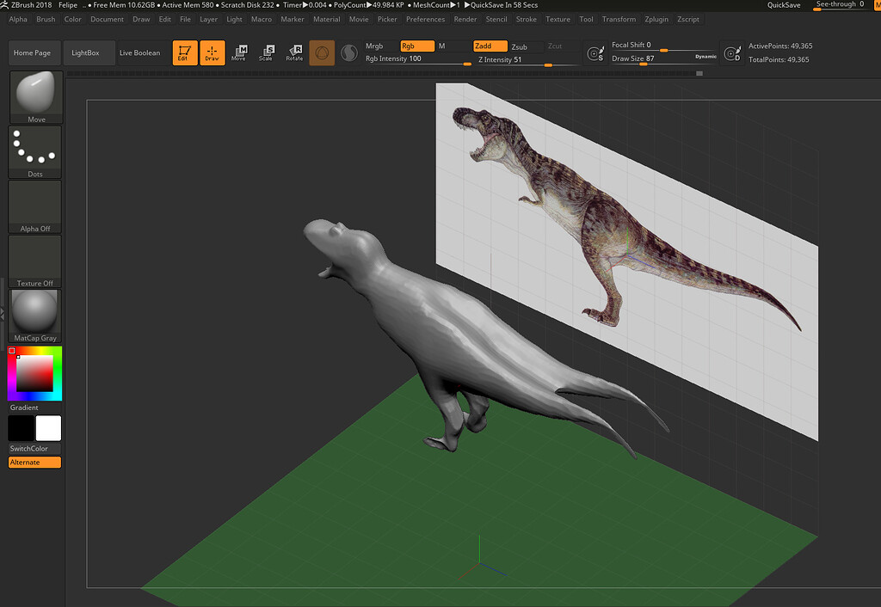Open the current brush selector
This screenshot has height=607, width=881.
point(34,90)
